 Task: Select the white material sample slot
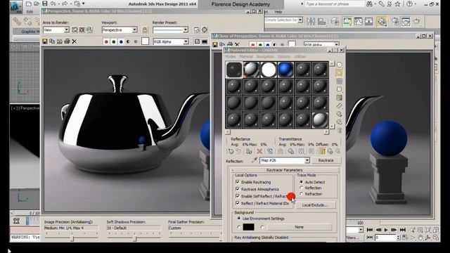(x=269, y=70)
